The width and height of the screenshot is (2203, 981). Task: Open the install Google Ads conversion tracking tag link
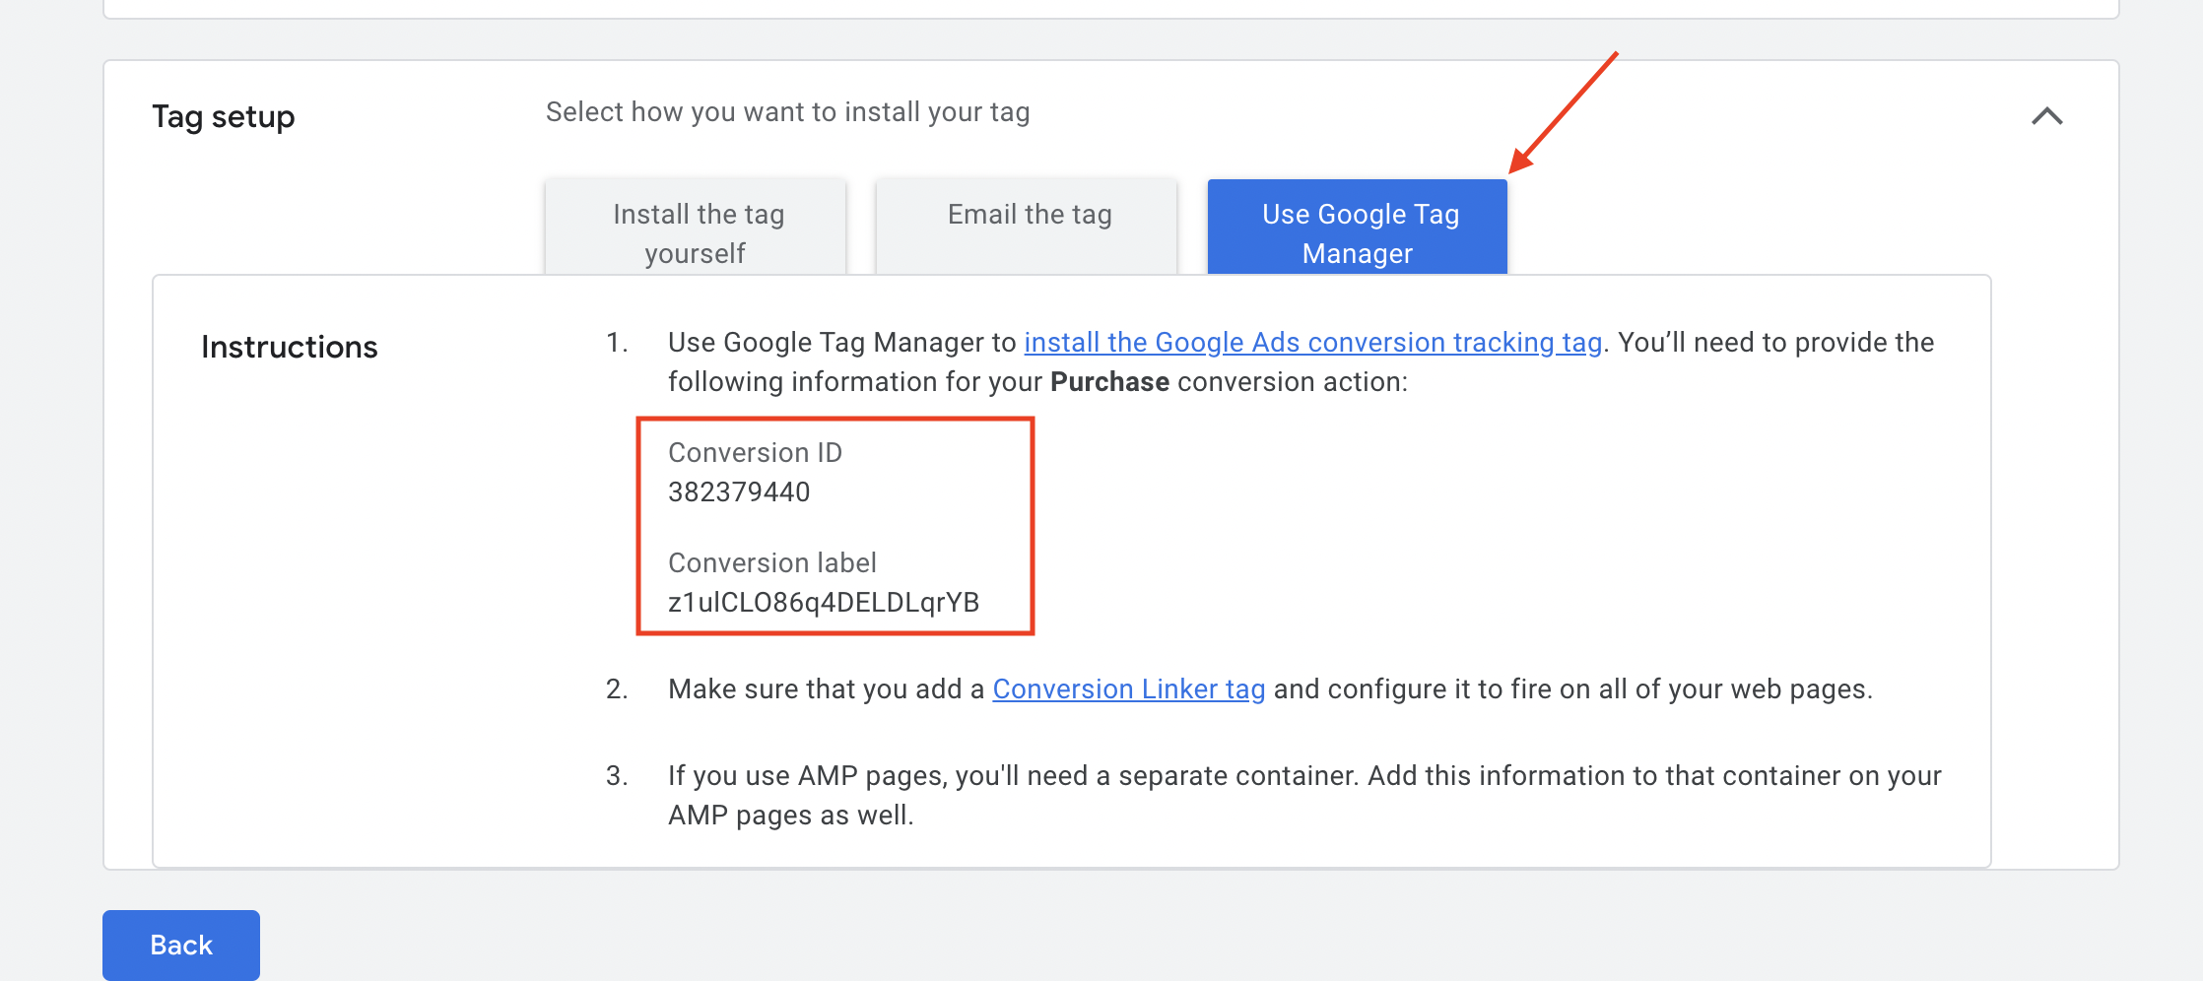coord(1313,343)
